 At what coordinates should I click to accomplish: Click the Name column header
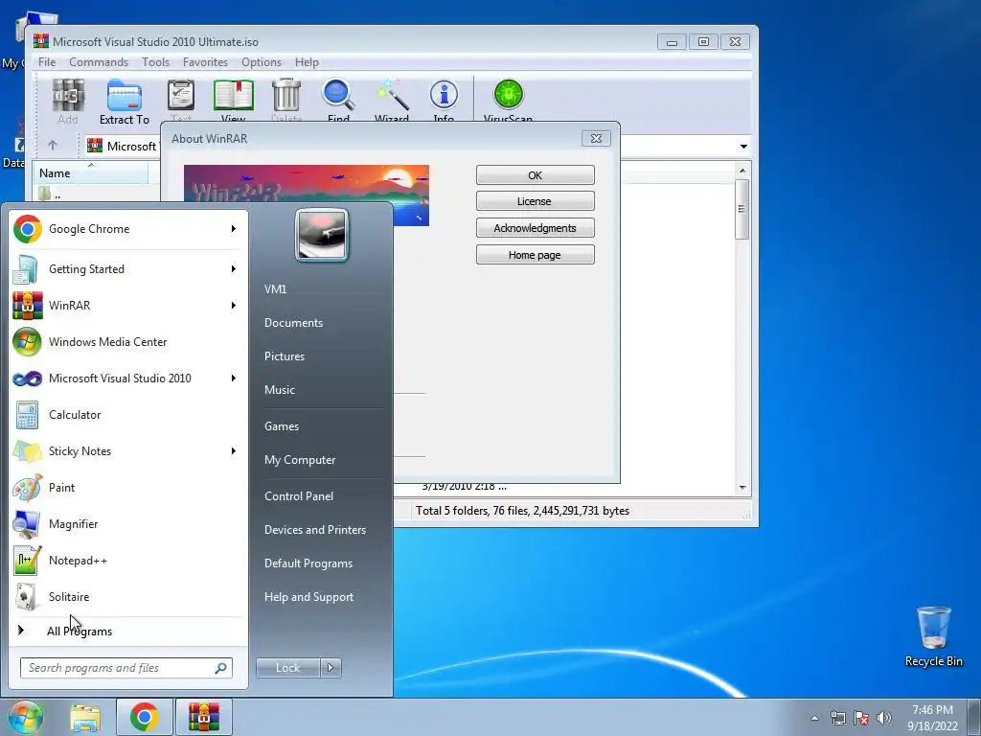pyautogui.click(x=91, y=173)
